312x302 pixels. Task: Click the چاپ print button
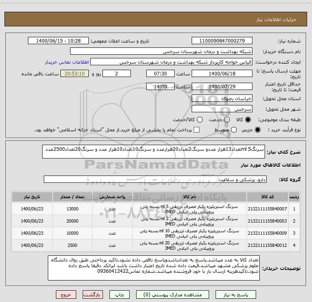pos(120,295)
